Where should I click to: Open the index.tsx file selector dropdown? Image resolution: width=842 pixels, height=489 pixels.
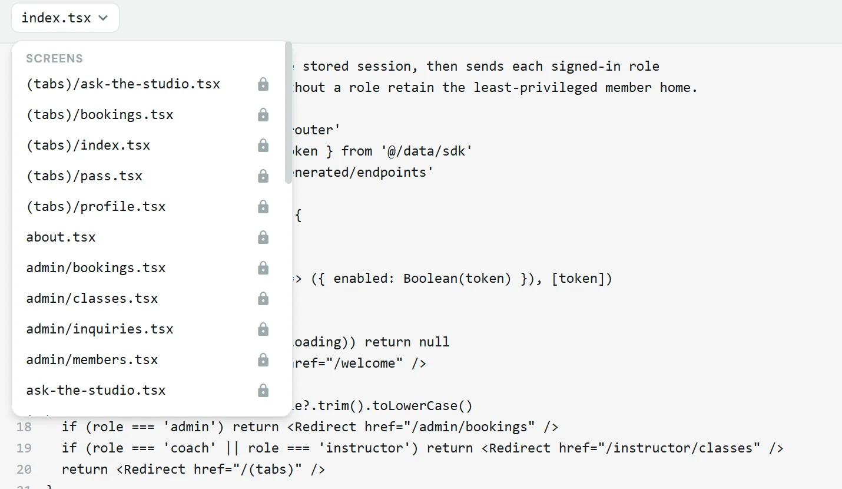click(x=65, y=18)
